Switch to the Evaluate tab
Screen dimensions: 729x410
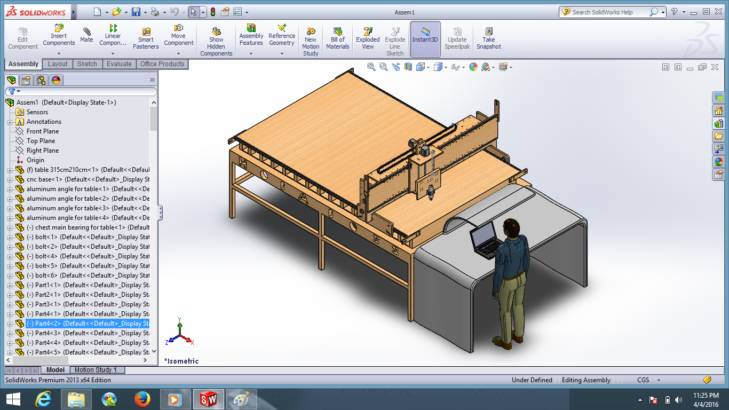[119, 64]
